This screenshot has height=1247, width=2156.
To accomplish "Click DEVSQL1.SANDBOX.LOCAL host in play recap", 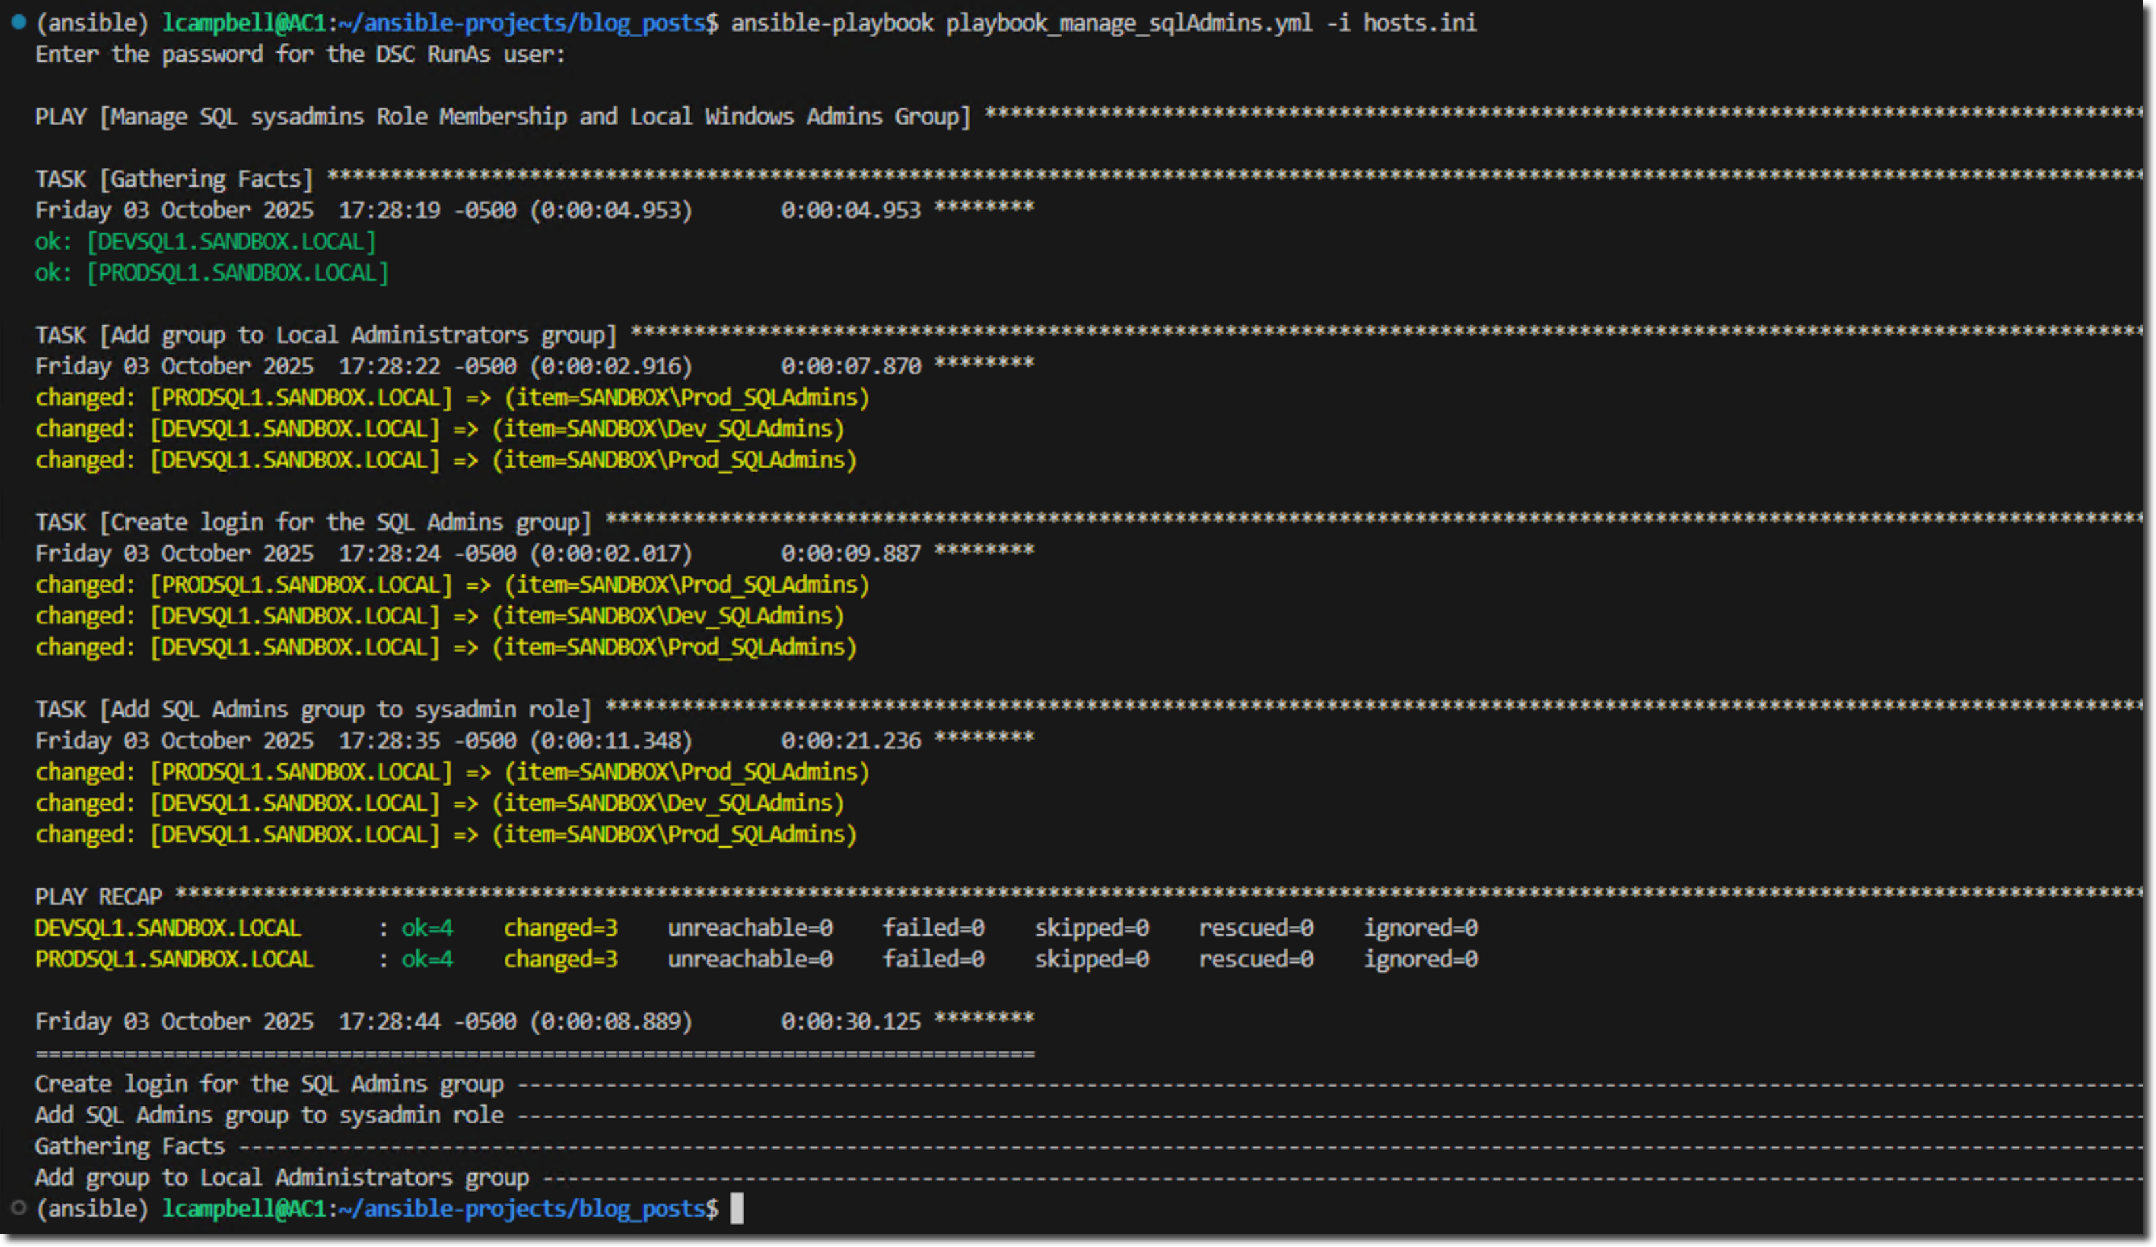I will [168, 928].
